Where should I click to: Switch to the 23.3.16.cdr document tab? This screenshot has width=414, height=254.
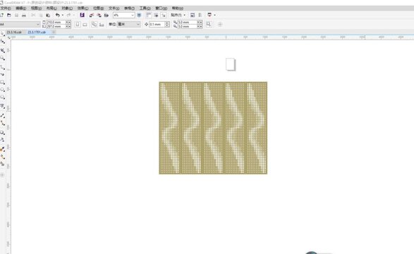[14, 32]
